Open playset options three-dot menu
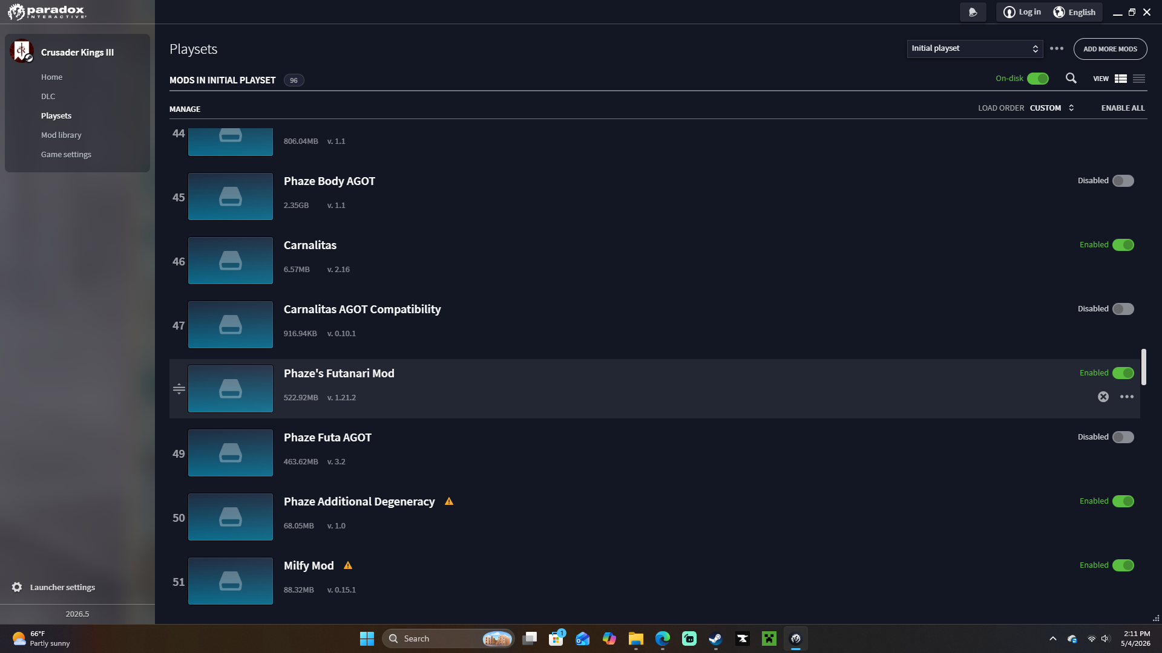The width and height of the screenshot is (1162, 653). 1057,48
